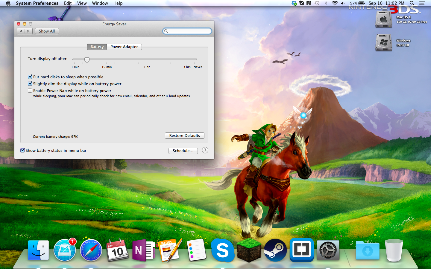Click the Bluetooth menu bar icon
The height and width of the screenshot is (269, 431).
tap(326, 3)
